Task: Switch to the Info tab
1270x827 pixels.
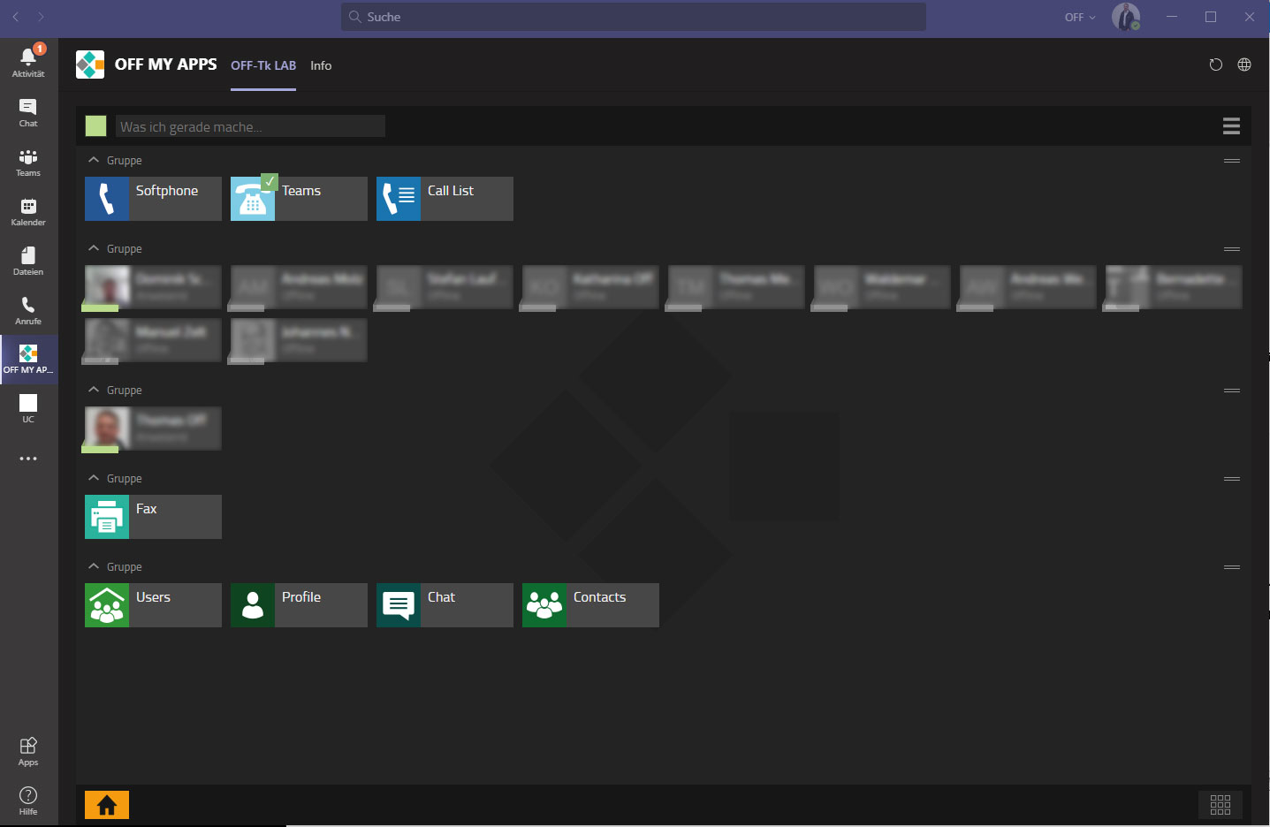Action: click(321, 65)
